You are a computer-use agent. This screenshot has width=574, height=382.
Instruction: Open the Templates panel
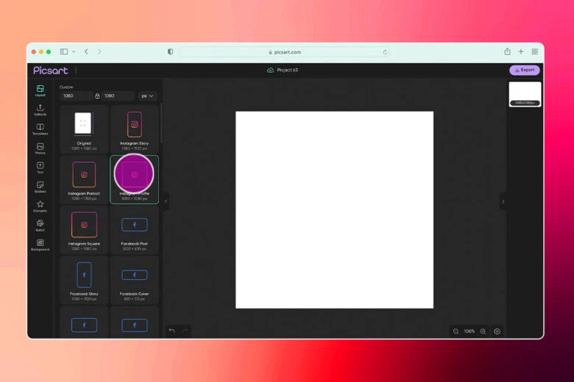tap(40, 129)
